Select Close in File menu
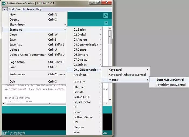The image size is (189, 137). tap(34, 35)
